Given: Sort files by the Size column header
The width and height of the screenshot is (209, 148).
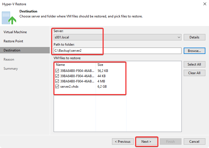Looking at the screenshot, I should pyautogui.click(x=111, y=65).
